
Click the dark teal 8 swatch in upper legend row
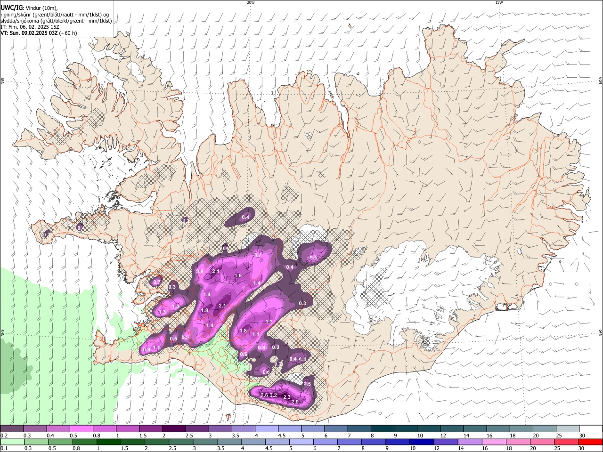pyautogui.click(x=382, y=429)
